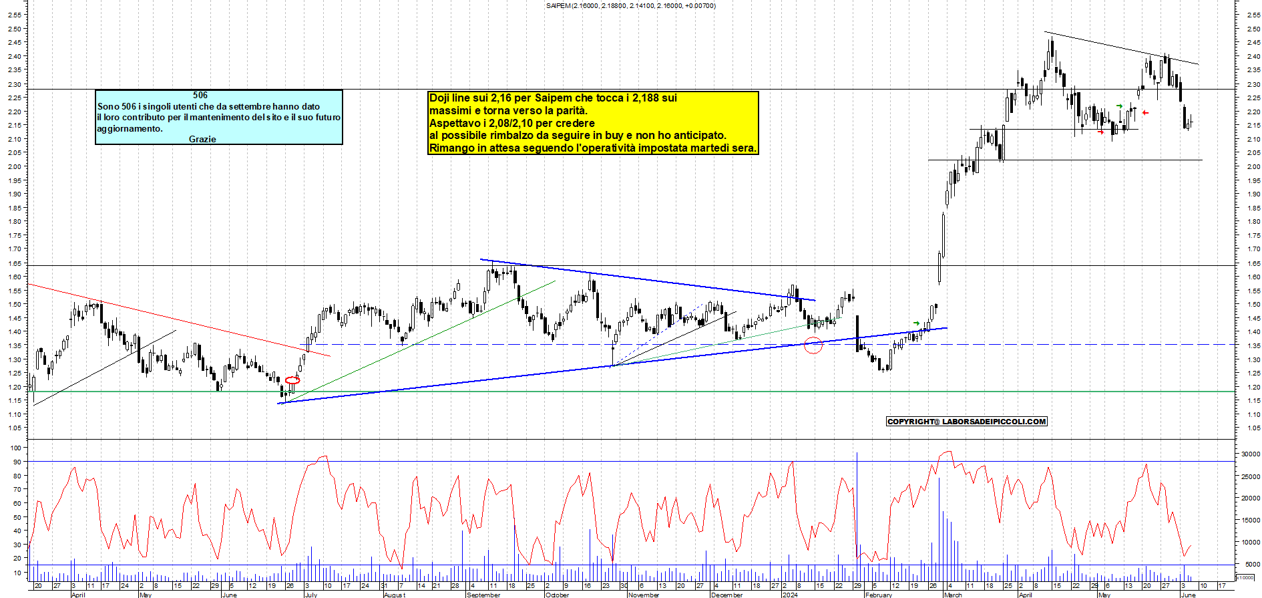The image size is (1262, 598).
Task: Click the 70 value on oscillator scale
Action: tap(18, 489)
